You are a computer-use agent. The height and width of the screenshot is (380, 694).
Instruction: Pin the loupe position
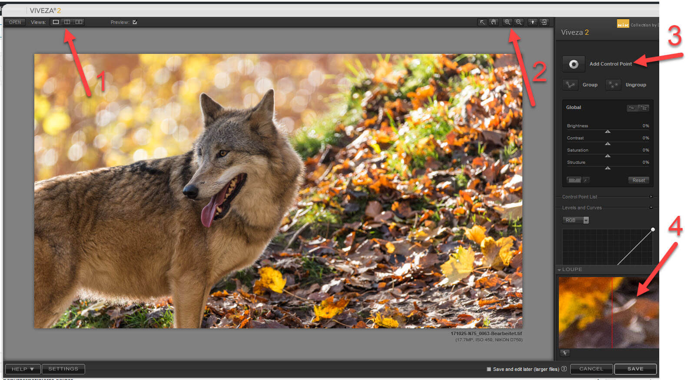pos(564,353)
